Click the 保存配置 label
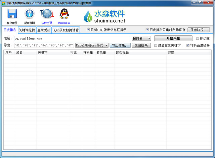 click(x=12, y=23)
